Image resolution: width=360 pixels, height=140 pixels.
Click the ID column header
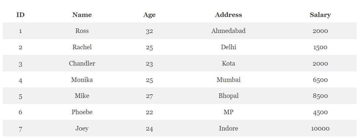point(21,15)
